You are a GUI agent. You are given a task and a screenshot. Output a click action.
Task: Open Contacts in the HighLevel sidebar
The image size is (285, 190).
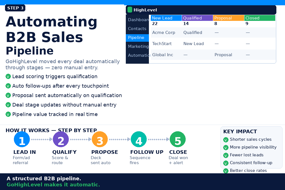(x=137, y=29)
